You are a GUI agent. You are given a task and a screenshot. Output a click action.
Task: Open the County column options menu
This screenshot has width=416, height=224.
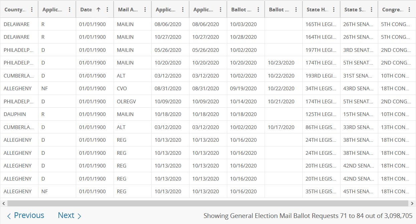32,10
